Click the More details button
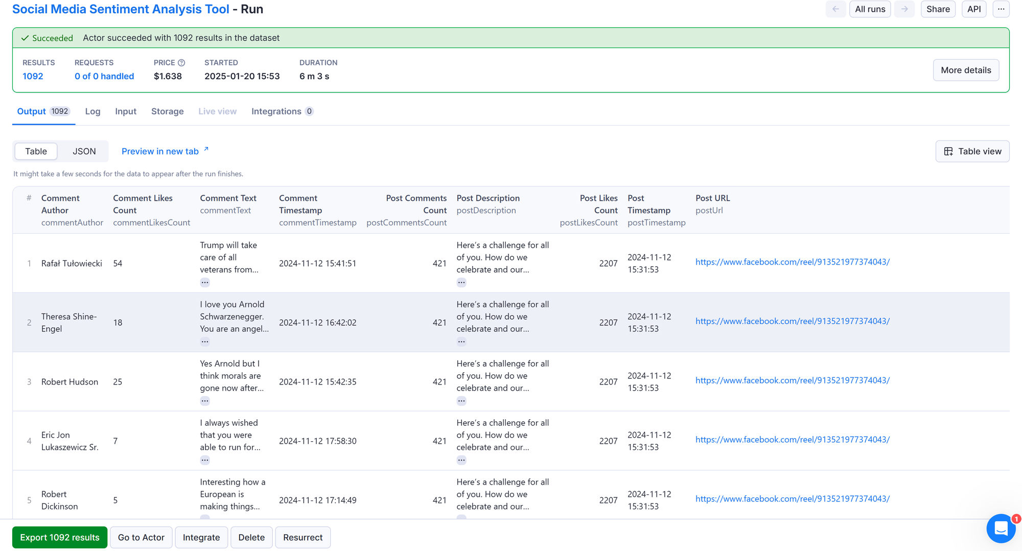 point(965,70)
